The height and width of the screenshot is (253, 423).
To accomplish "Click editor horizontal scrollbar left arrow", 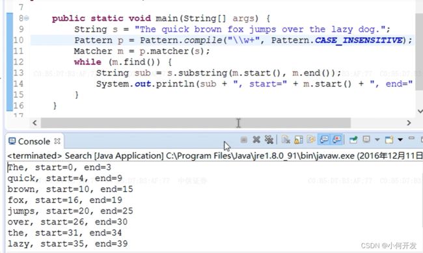I will pyautogui.click(x=34, y=123).
